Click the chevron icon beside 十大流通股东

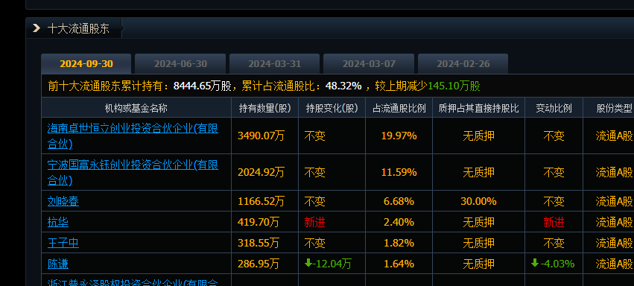point(37,28)
